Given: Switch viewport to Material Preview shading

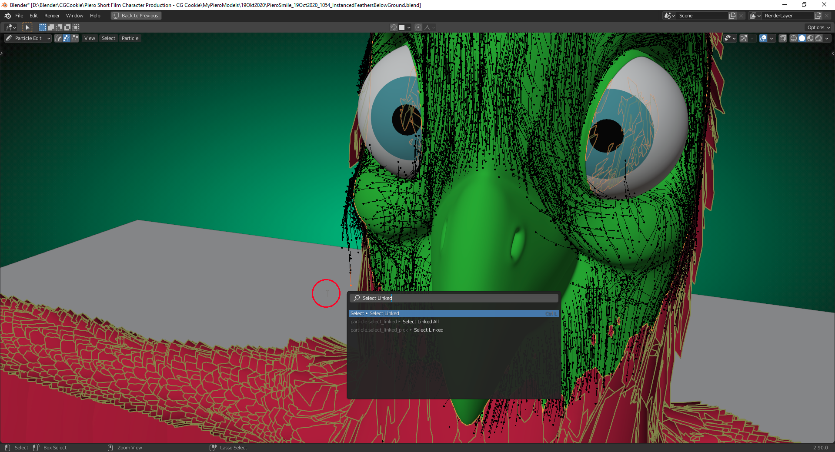Looking at the screenshot, I should click(810, 38).
